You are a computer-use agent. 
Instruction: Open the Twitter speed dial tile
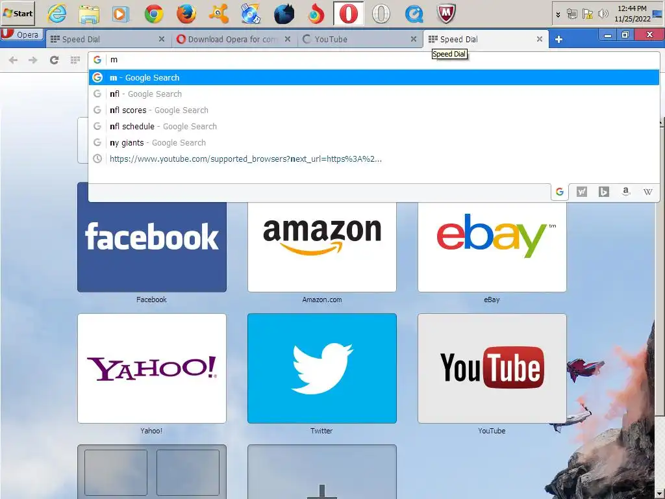pyautogui.click(x=322, y=368)
